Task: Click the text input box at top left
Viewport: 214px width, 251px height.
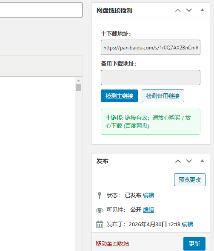Action: 41,10
